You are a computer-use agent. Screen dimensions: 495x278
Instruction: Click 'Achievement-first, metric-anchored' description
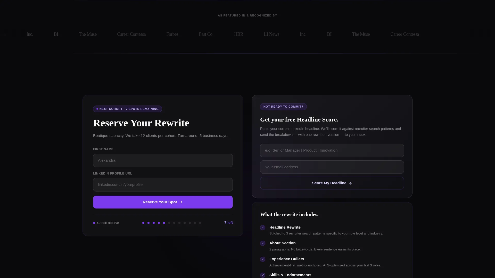click(x=325, y=265)
